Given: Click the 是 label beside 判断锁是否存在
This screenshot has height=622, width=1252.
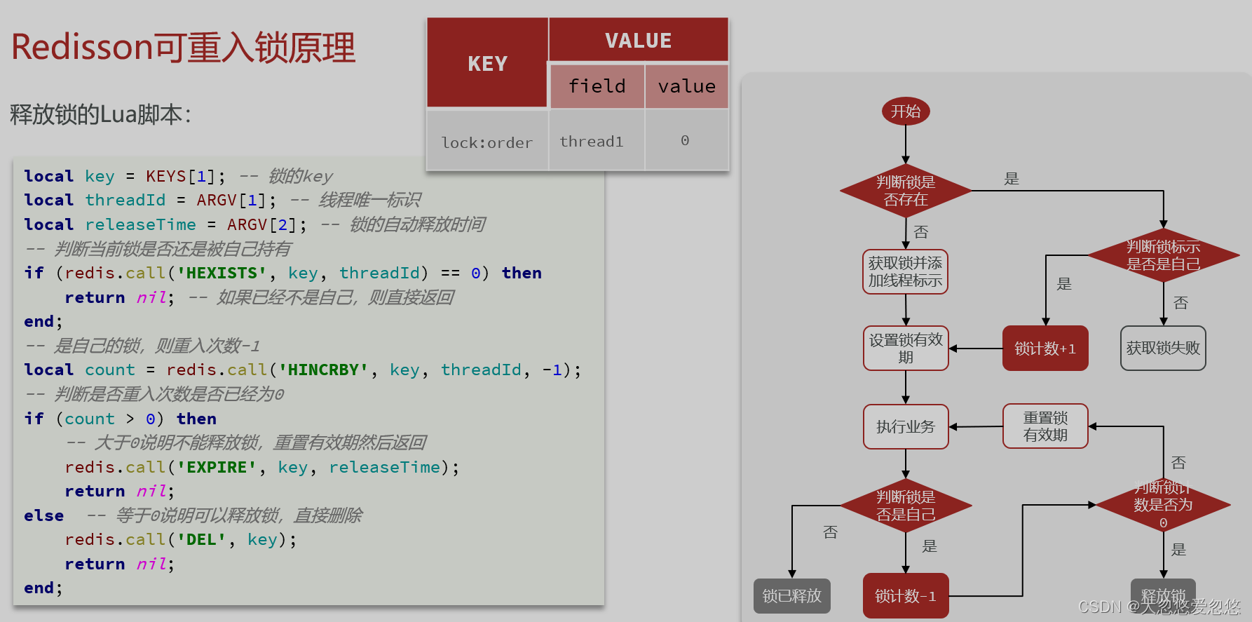Looking at the screenshot, I should pos(1012,179).
